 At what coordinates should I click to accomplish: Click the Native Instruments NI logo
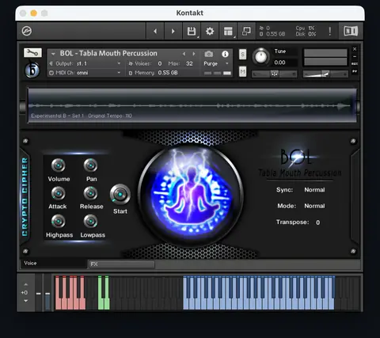click(351, 31)
